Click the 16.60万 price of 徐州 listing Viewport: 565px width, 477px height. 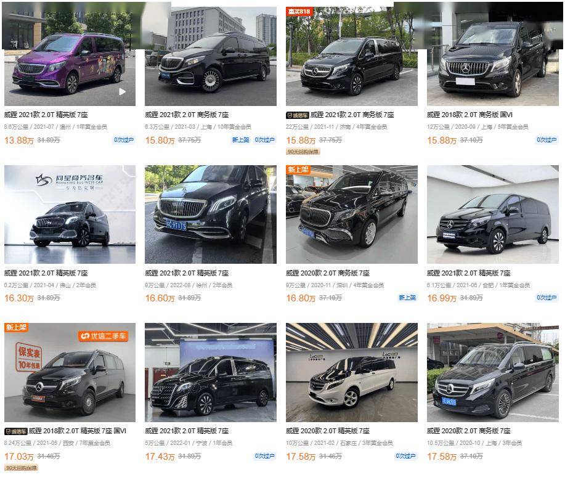(x=160, y=298)
